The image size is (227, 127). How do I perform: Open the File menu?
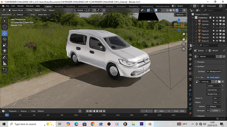pyautogui.click(x=7, y=6)
